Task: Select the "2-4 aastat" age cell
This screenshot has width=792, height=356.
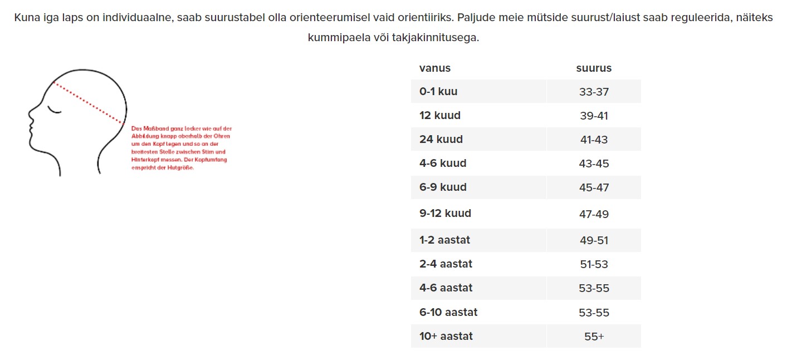Action: (446, 264)
